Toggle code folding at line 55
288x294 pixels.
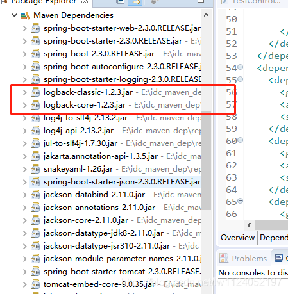(x=241, y=79)
